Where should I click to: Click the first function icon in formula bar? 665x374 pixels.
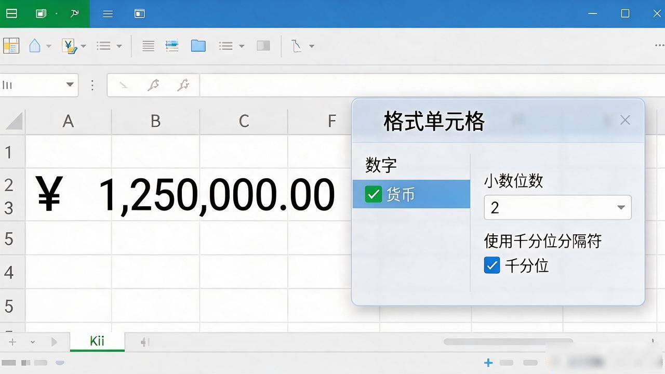(153, 85)
